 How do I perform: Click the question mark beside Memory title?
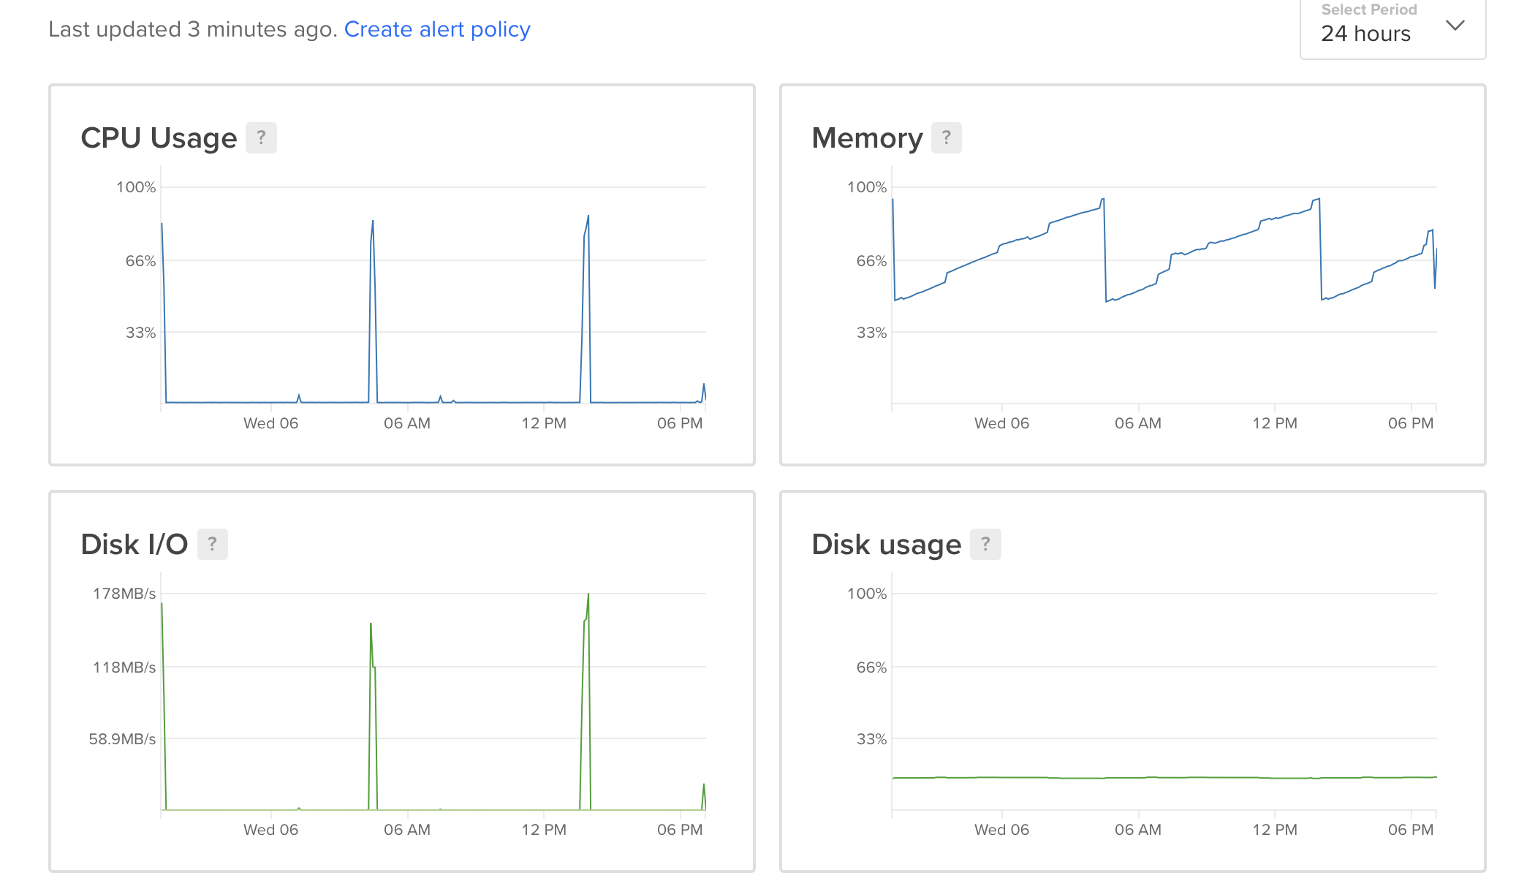pyautogui.click(x=945, y=137)
